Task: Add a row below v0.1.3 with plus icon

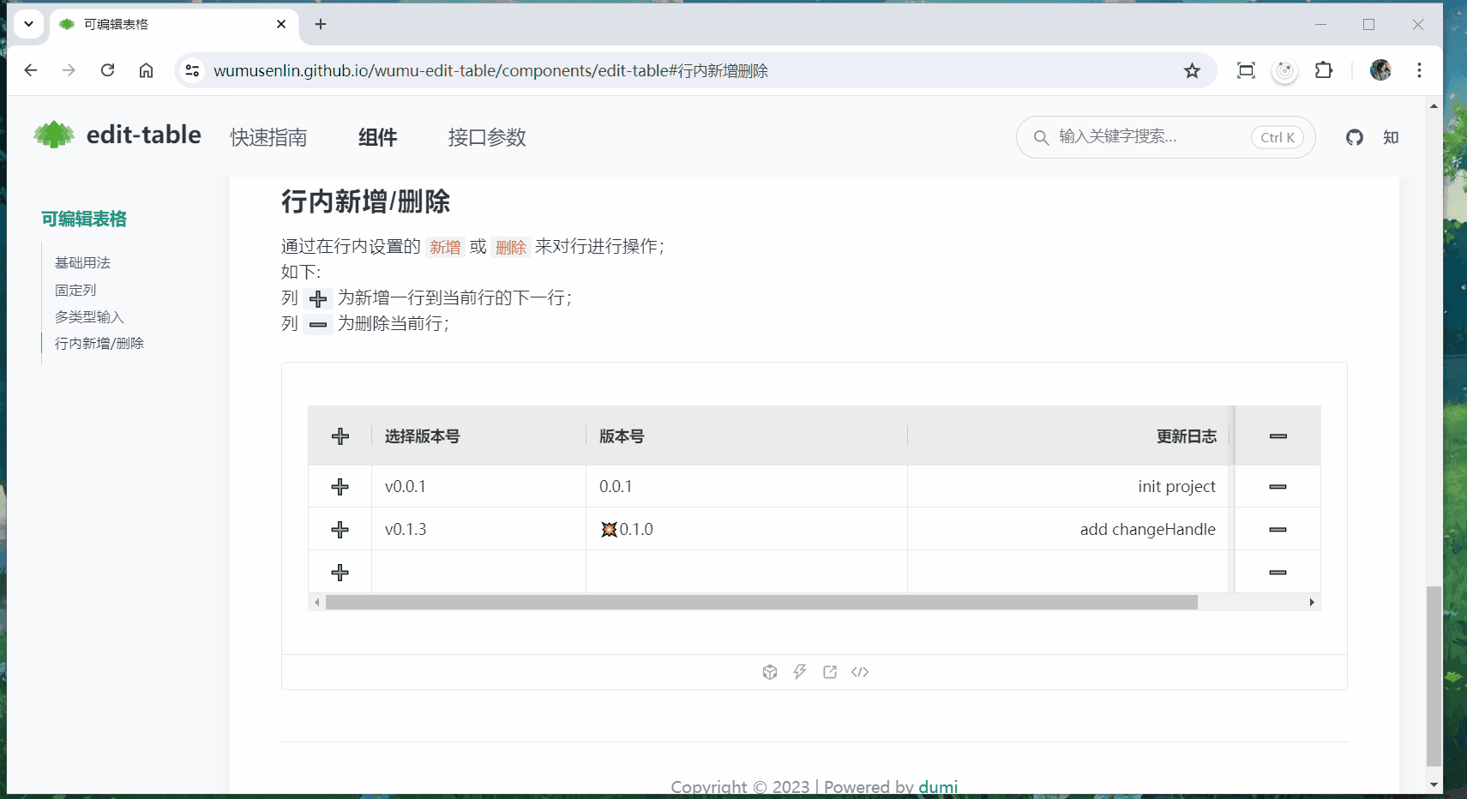Action: (x=340, y=529)
